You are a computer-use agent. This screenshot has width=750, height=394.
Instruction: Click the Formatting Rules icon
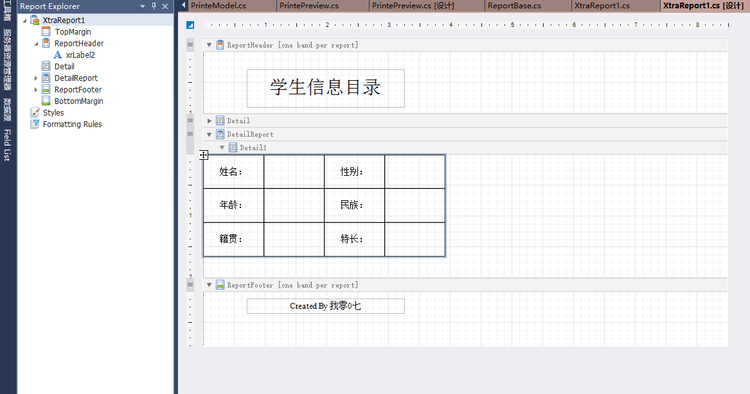[x=35, y=124]
